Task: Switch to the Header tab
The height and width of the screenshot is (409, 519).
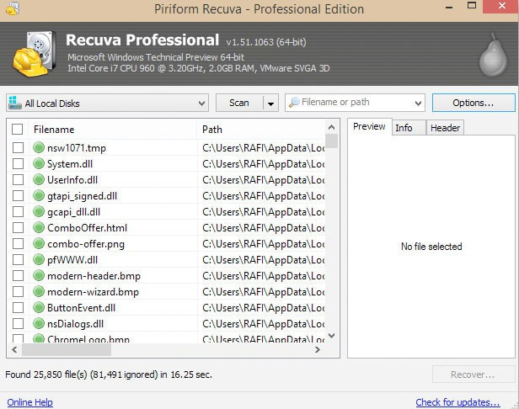Action: pos(445,128)
